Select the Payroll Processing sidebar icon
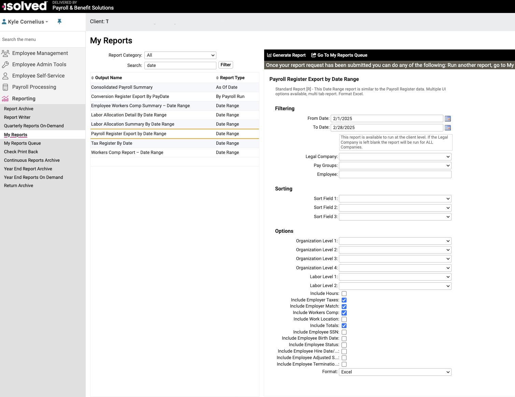Viewport: 515px width, 397px height. tap(5, 87)
